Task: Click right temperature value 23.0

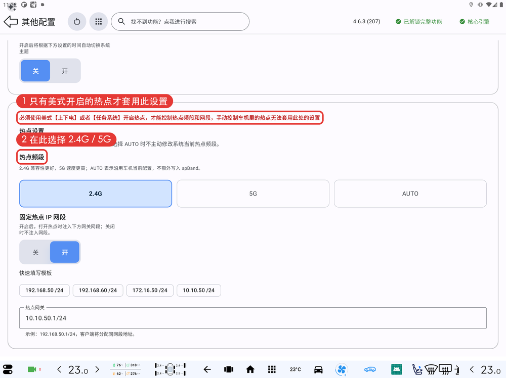Action: [x=491, y=370]
